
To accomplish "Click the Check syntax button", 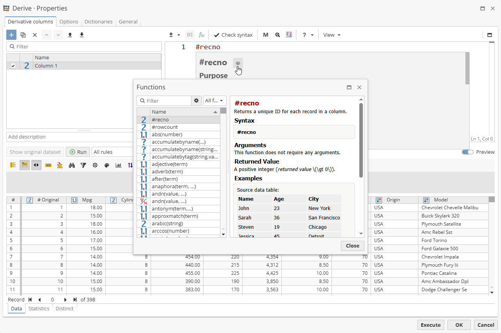I will pyautogui.click(x=233, y=35).
